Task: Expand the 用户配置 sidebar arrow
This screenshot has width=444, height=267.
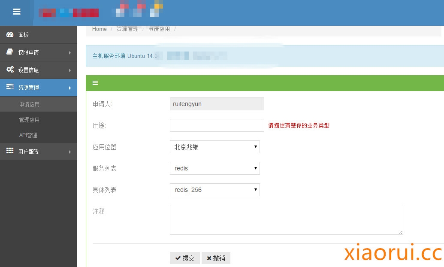Action: click(x=69, y=152)
